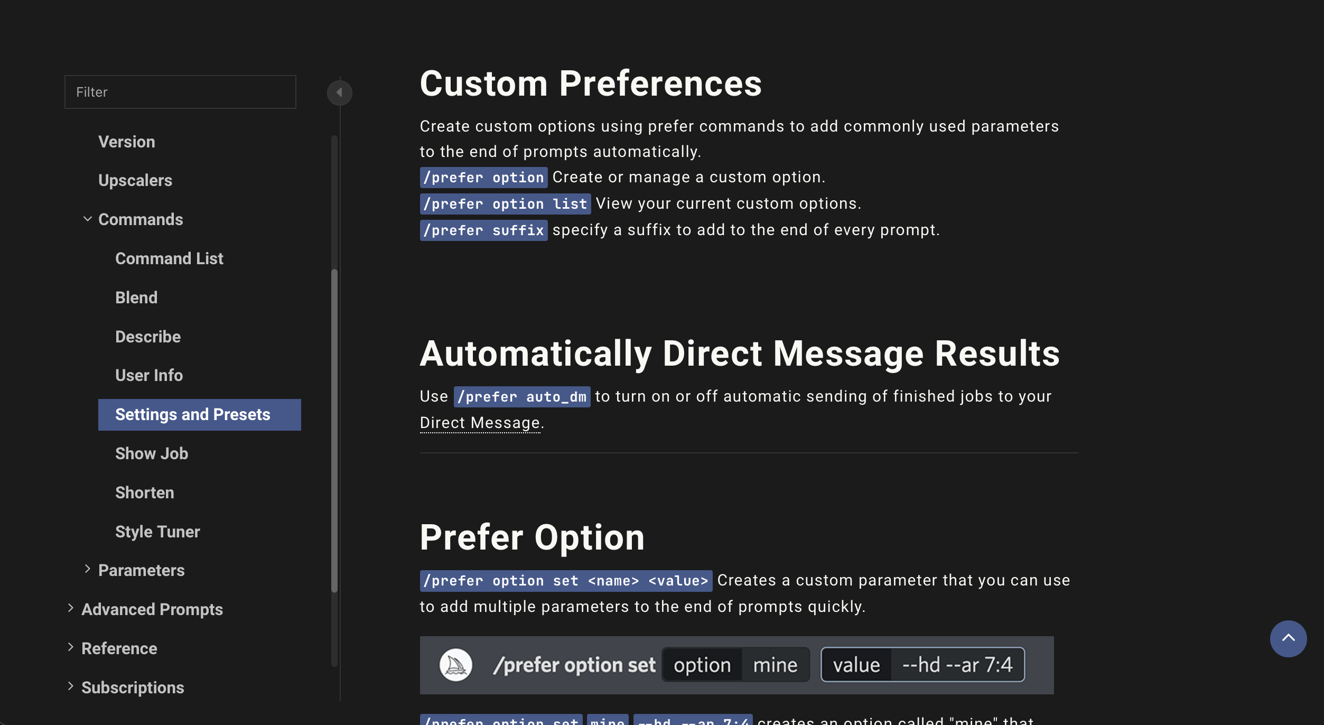Click the /prefer option set example image
The image size is (1324, 725).
pyautogui.click(x=736, y=665)
